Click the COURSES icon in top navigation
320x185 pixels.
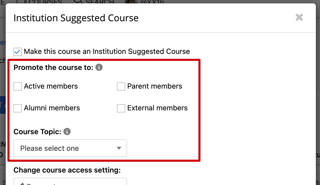21,1
